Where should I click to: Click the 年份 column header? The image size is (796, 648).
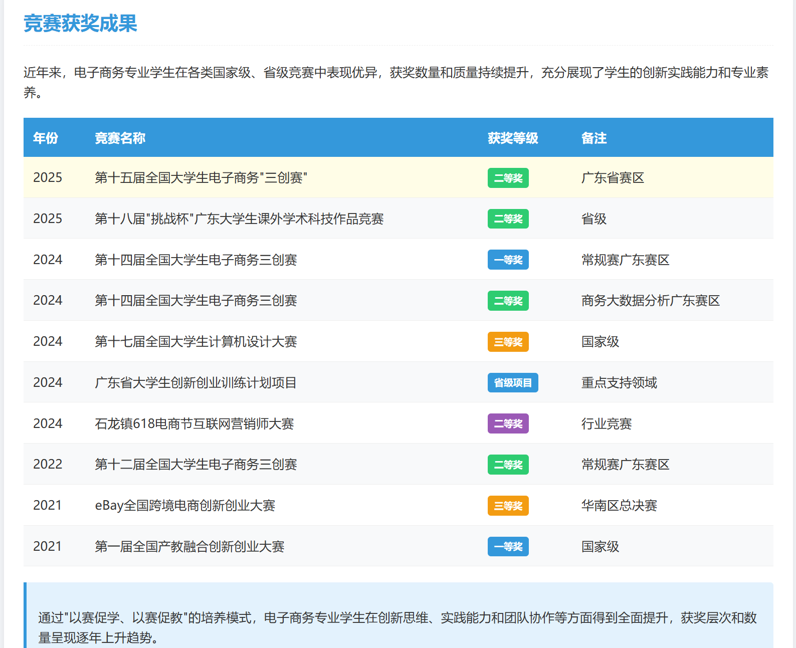pos(46,138)
